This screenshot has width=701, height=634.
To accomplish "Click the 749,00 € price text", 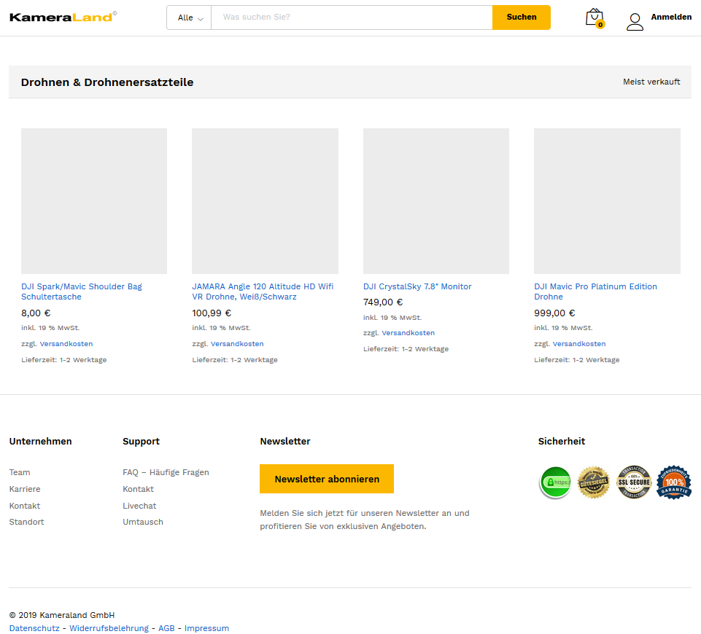I will [383, 302].
